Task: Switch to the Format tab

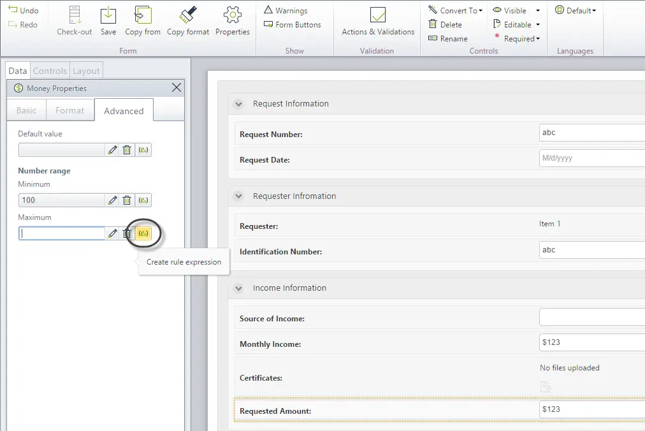Action: (x=69, y=110)
